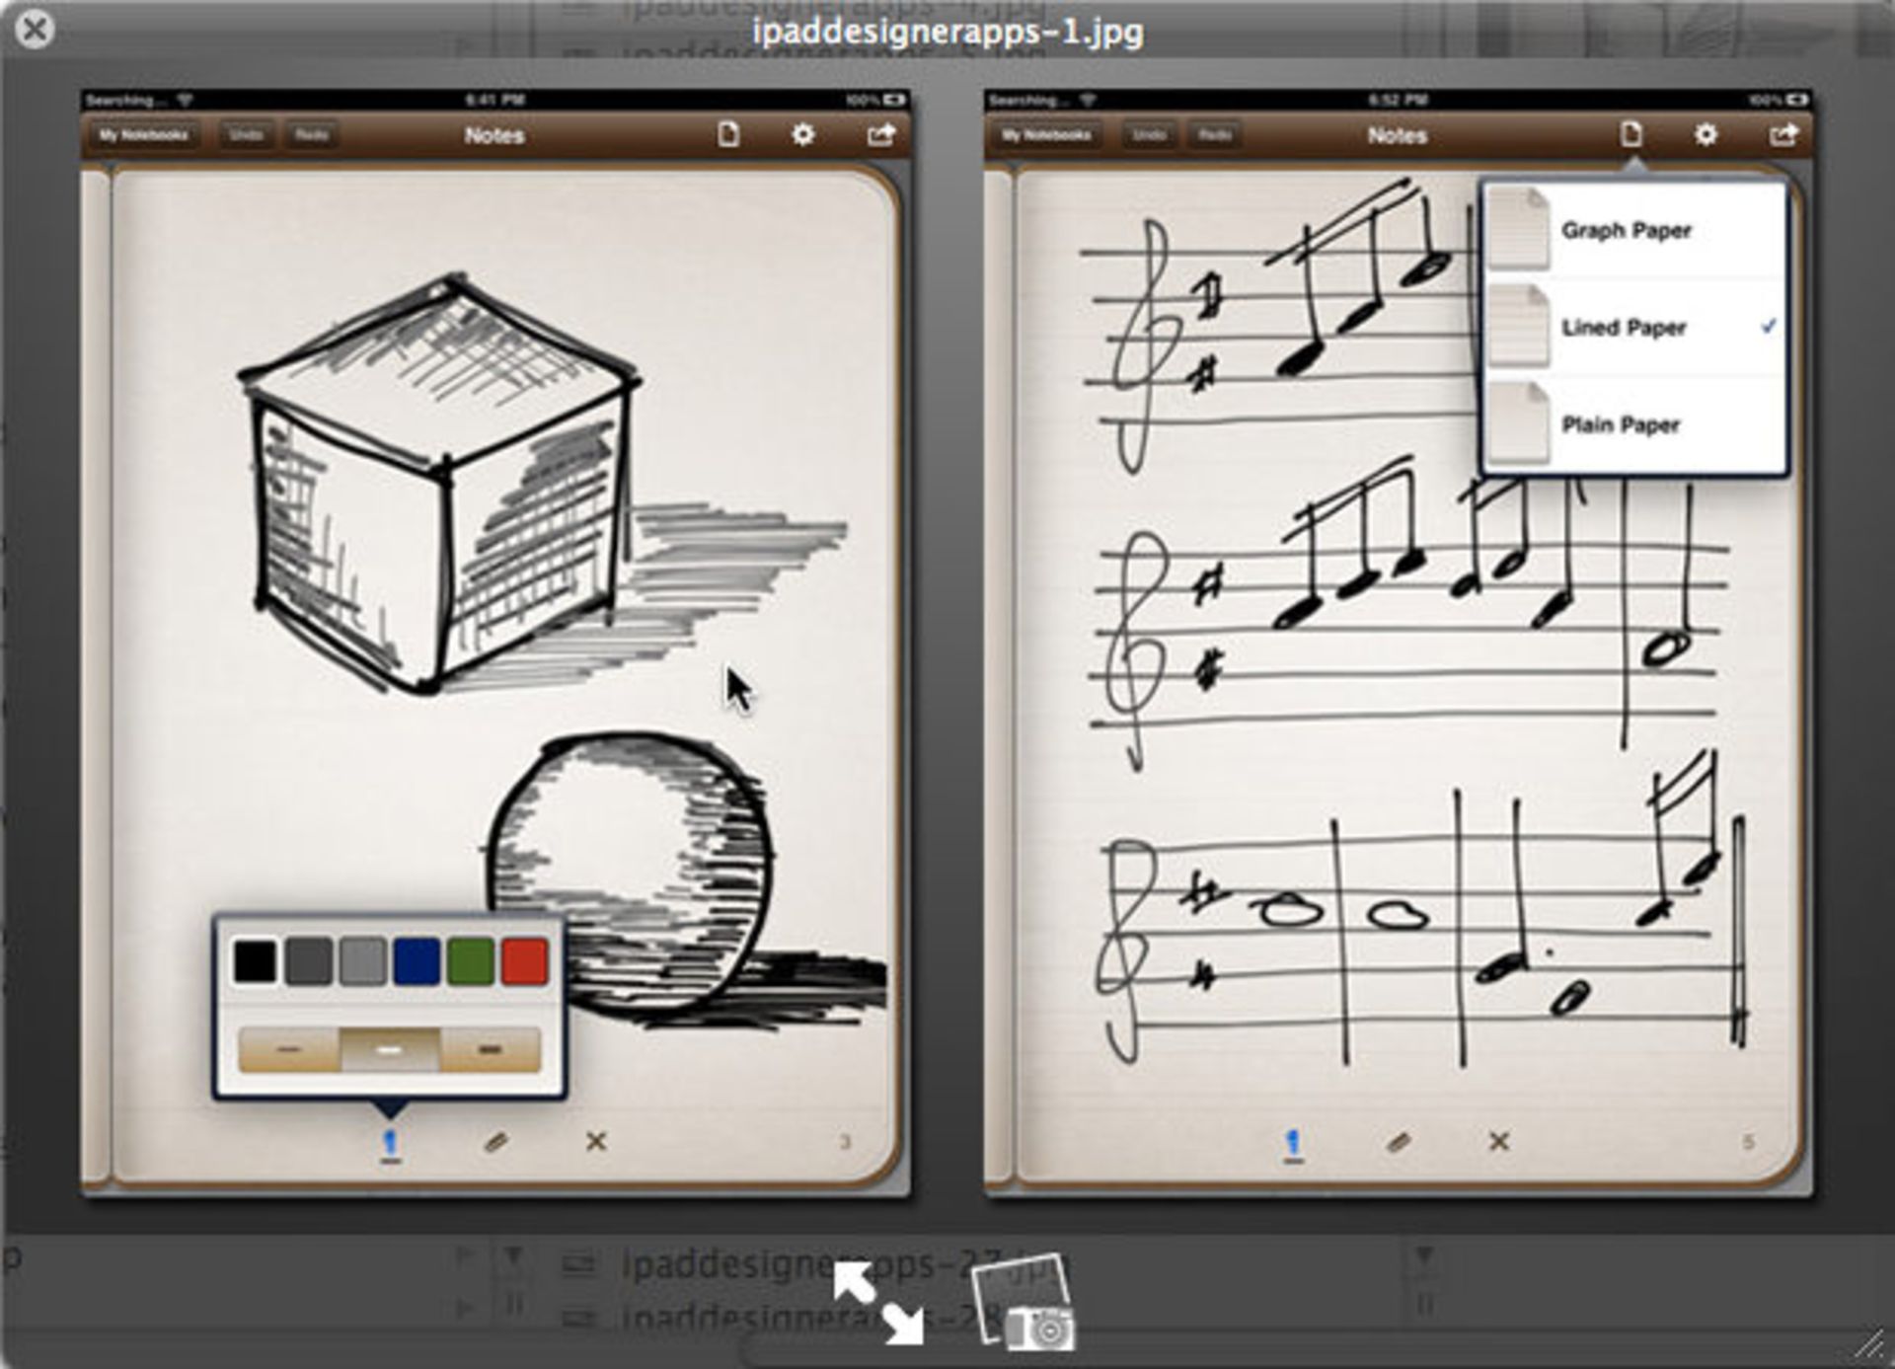Select the red color swatch
This screenshot has width=1895, height=1369.
click(525, 962)
